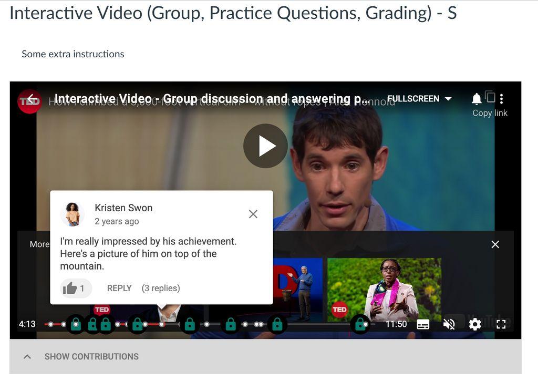Click Kristen Swon's profile avatar
The width and height of the screenshot is (538, 381).
[x=73, y=214]
